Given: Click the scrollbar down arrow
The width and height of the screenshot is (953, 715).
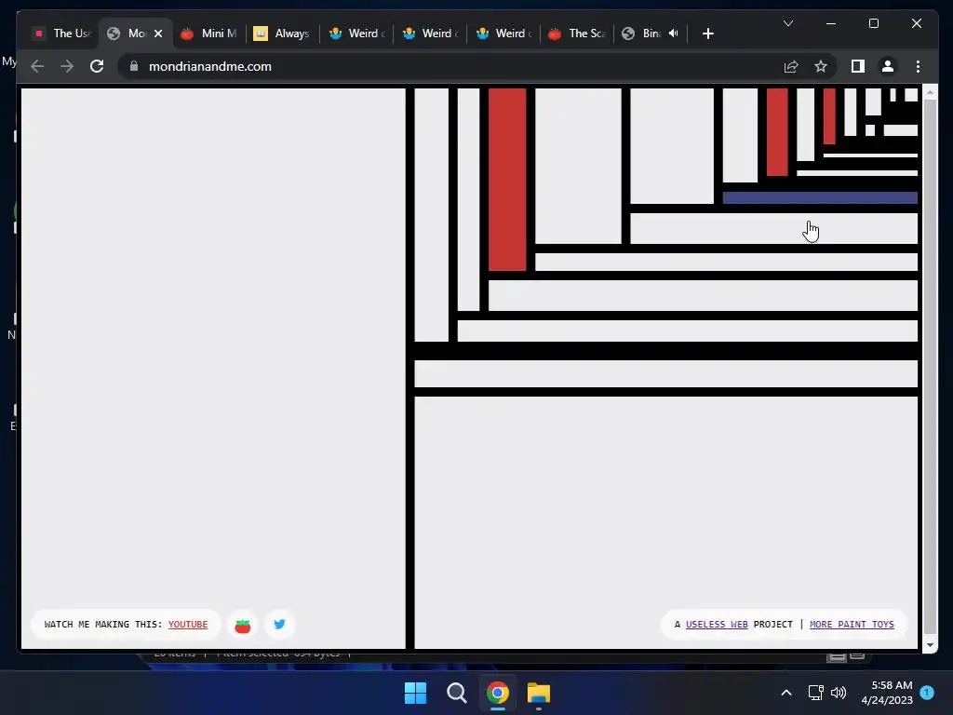Looking at the screenshot, I should point(930,644).
